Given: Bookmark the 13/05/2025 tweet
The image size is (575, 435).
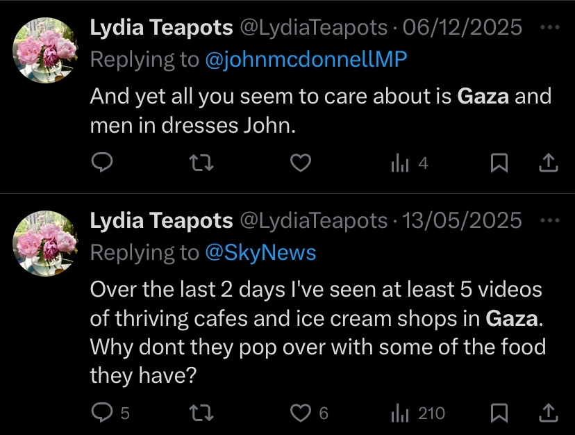Looking at the screenshot, I should tap(499, 413).
